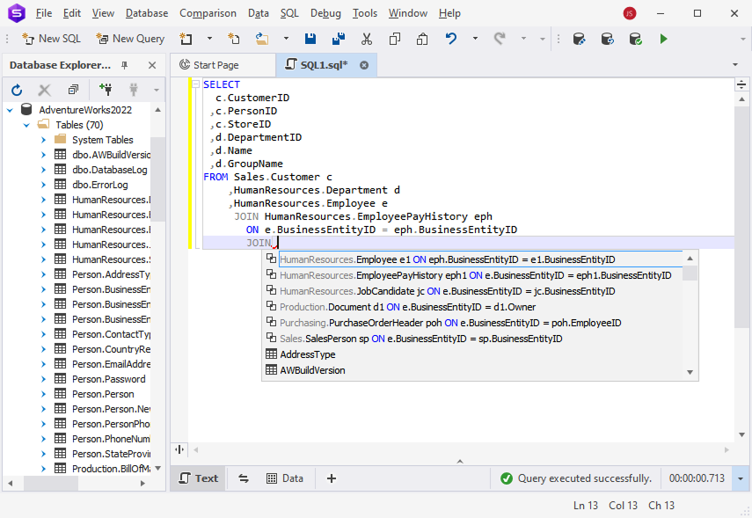
Task: Toggle the Database Explorer pin
Action: point(124,64)
